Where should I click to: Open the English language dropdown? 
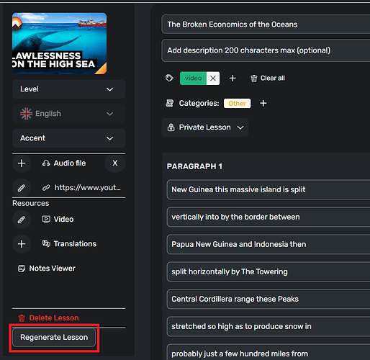[68, 114]
